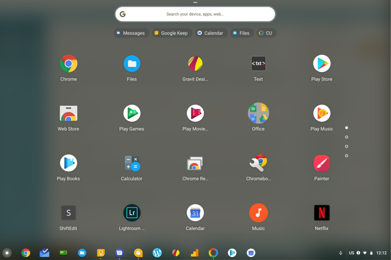
Task: Click the Messages suggestion chip
Action: pos(131,33)
